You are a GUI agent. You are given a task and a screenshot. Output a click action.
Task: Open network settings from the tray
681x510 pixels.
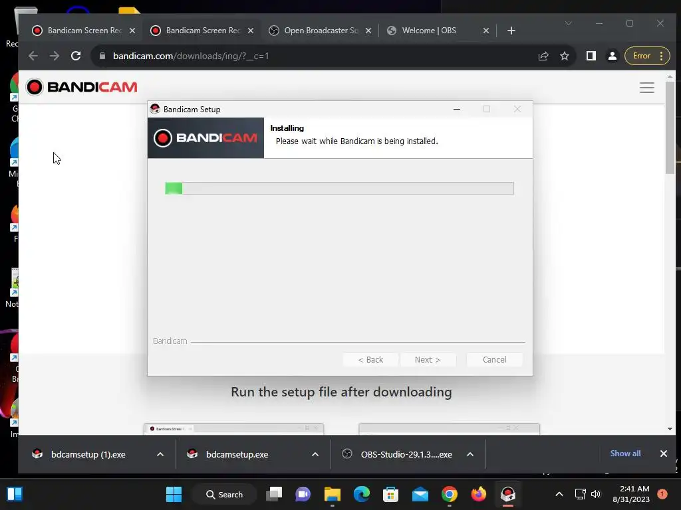coord(580,494)
